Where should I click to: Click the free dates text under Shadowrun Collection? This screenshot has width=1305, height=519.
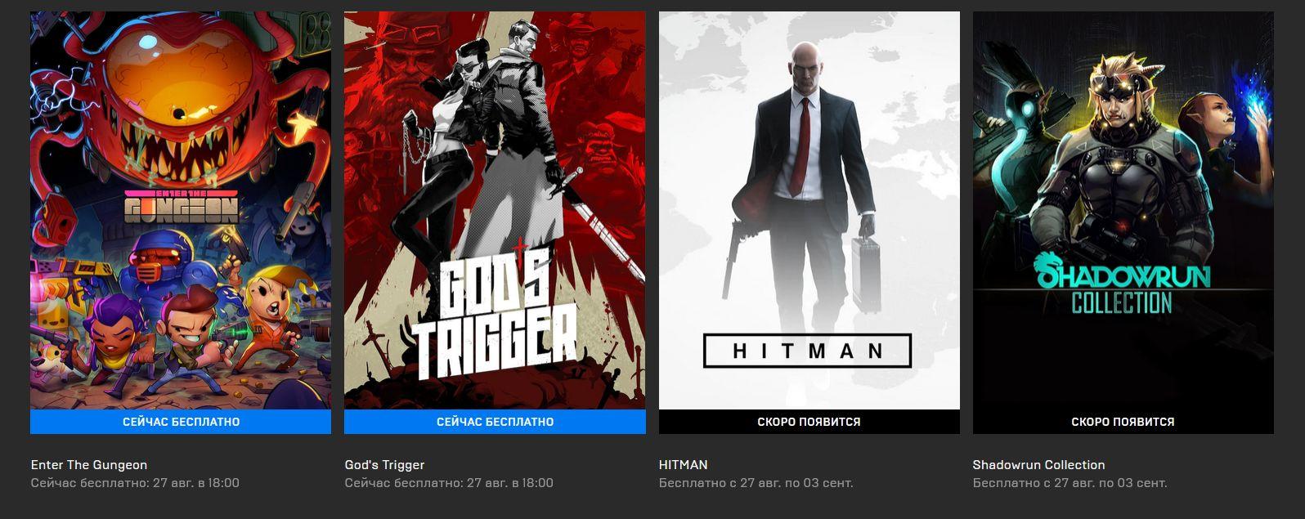coord(1070,482)
